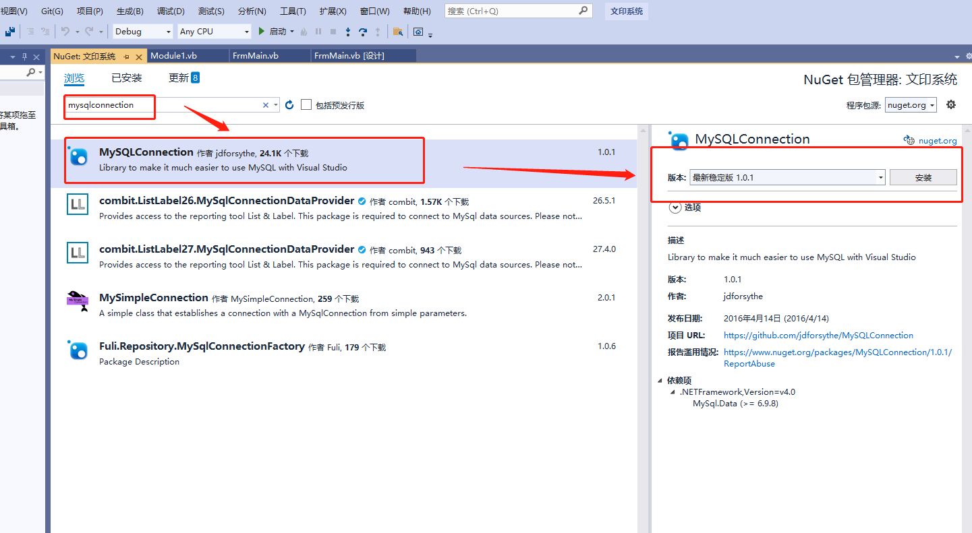
Task: Click the Step Into debug icon
Action: pos(348,32)
